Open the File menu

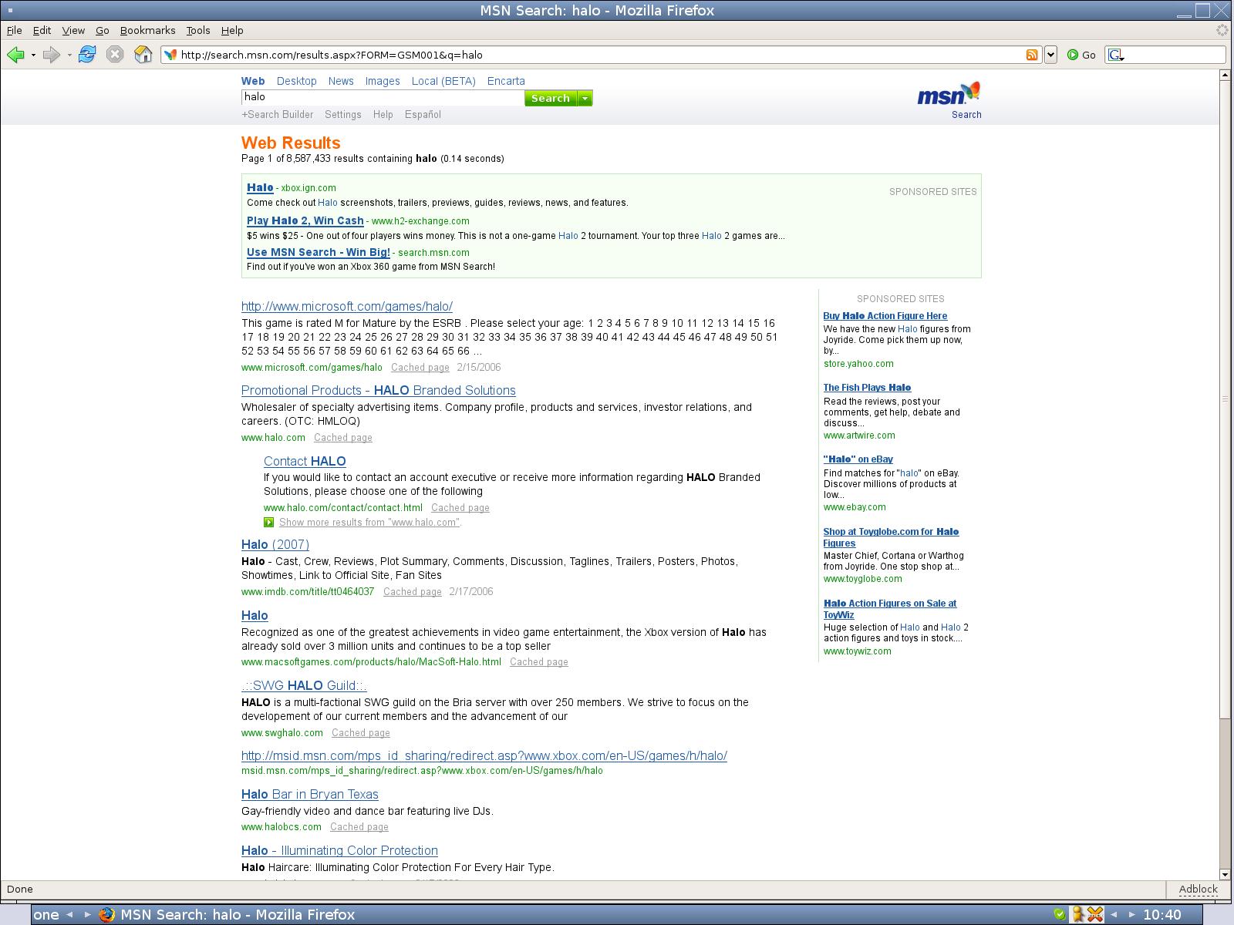(14, 30)
